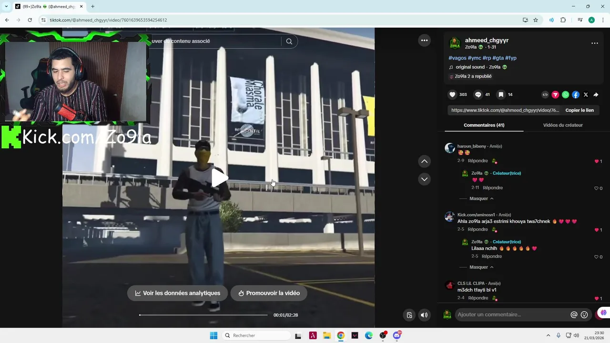Collapse replies under haroun_bibeny with Masquer
Image resolution: width=610 pixels, height=343 pixels.
tap(481, 198)
